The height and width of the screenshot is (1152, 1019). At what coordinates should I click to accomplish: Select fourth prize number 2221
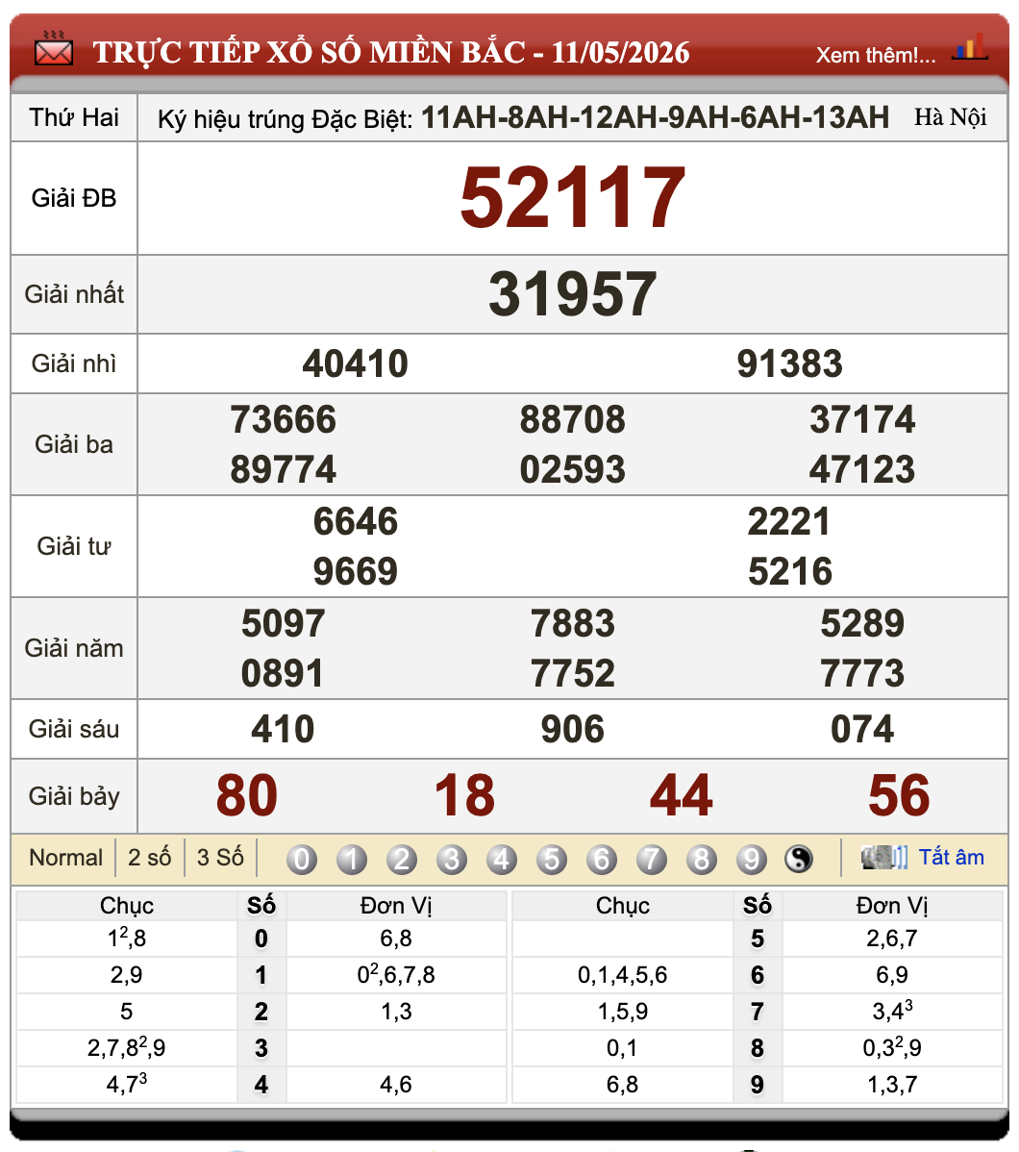(x=789, y=521)
